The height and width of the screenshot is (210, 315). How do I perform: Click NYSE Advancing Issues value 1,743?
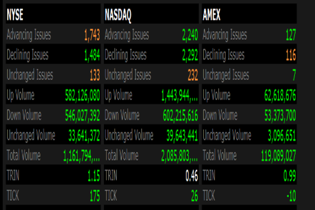click(92, 35)
